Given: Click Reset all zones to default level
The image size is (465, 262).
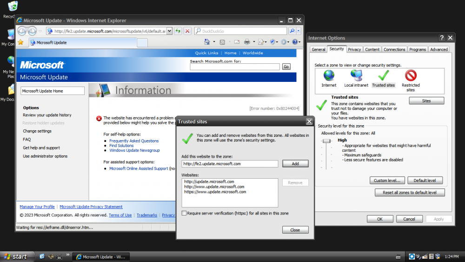Looking at the screenshot, I should (x=410, y=193).
